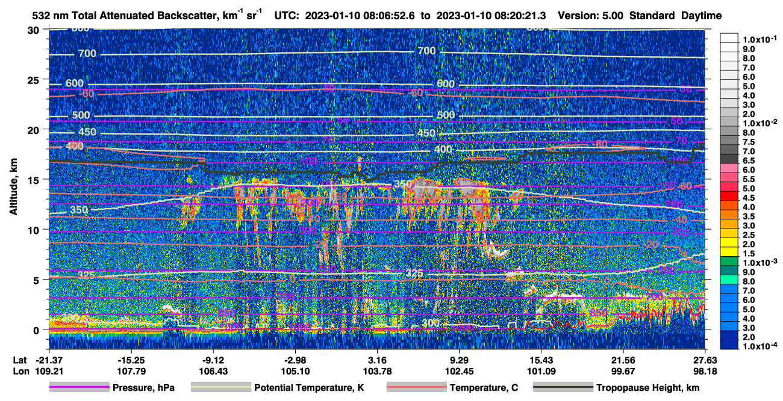Pick the green 1.0x10-3 colorbar swatch
783x401 pixels.
pyautogui.click(x=729, y=262)
